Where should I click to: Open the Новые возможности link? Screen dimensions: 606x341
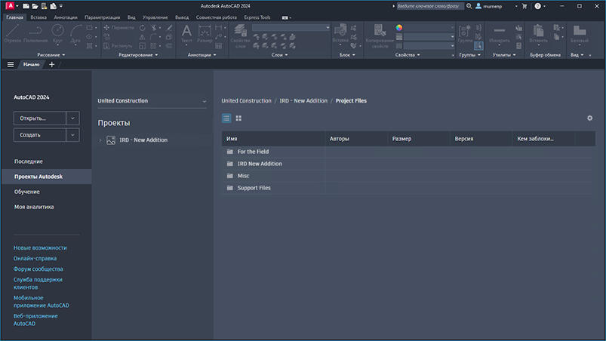coord(40,248)
